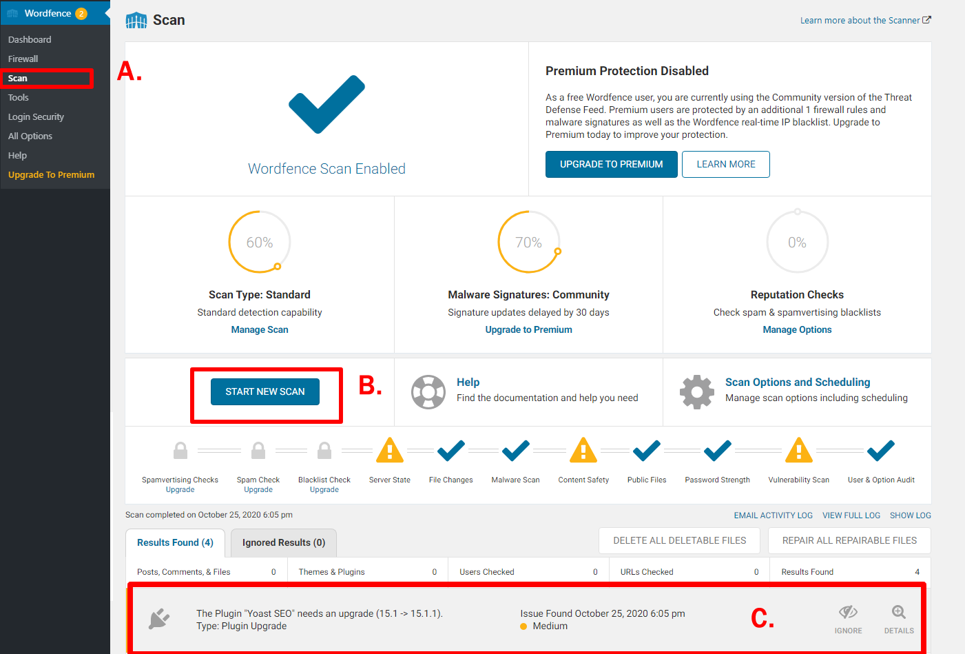Click the Scan completed on October 25 text

pos(209,515)
